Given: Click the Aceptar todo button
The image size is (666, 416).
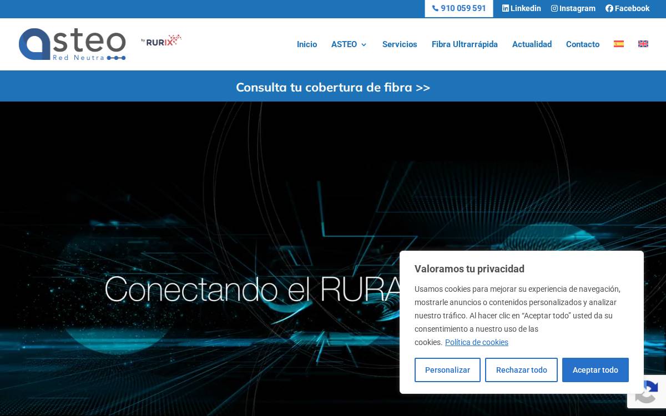Looking at the screenshot, I should pos(596,370).
